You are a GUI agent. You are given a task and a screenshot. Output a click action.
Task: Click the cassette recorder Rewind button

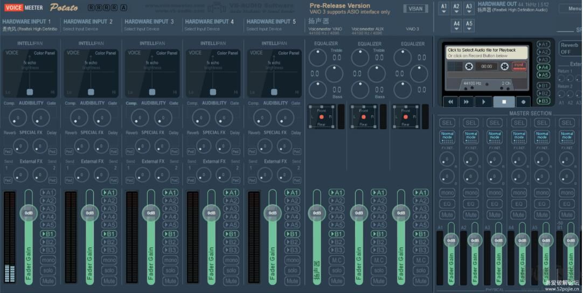point(449,101)
